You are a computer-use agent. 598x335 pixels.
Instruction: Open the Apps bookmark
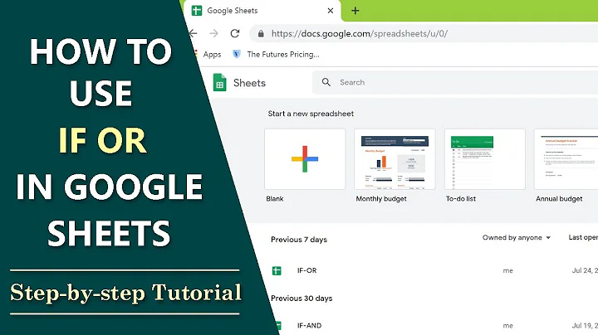point(212,55)
